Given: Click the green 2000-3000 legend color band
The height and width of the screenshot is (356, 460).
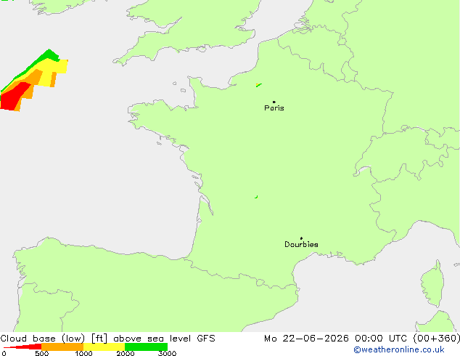Looking at the screenshot, I should (x=146, y=347).
